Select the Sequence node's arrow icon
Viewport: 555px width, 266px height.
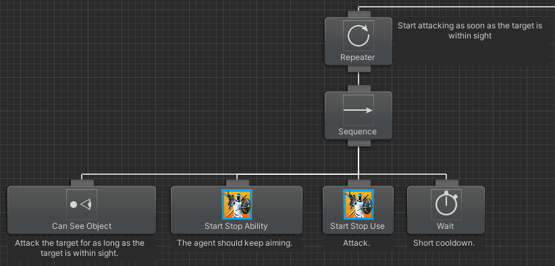[x=359, y=110]
